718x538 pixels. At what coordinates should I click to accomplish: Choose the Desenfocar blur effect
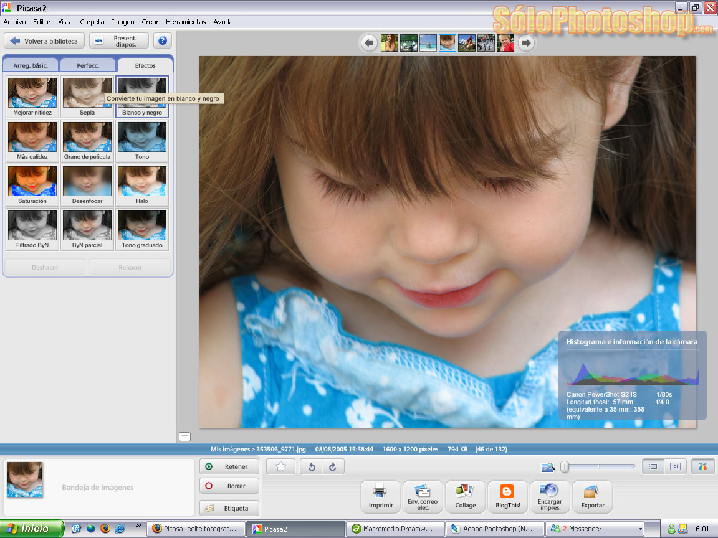87,185
